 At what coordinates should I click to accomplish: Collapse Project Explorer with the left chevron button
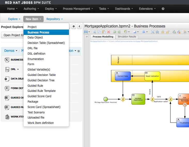tap(80, 26)
